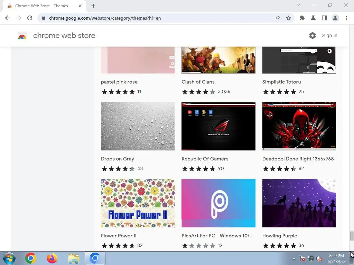
Task: Open the tab search chevron
Action: pos(298,5)
